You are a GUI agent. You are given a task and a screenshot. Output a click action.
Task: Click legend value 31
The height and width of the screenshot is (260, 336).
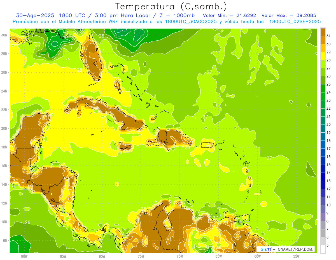pyautogui.click(x=329, y=36)
